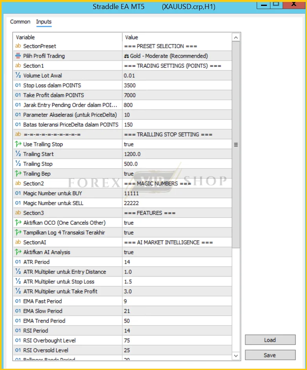Click the string icon beside SectionPreset
The height and width of the screenshot is (370, 307).
tap(18, 46)
